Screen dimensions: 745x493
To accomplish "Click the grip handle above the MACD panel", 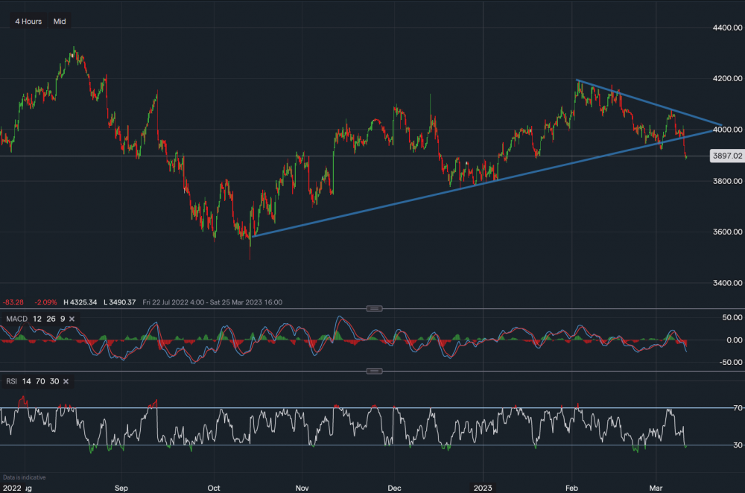I will point(375,308).
